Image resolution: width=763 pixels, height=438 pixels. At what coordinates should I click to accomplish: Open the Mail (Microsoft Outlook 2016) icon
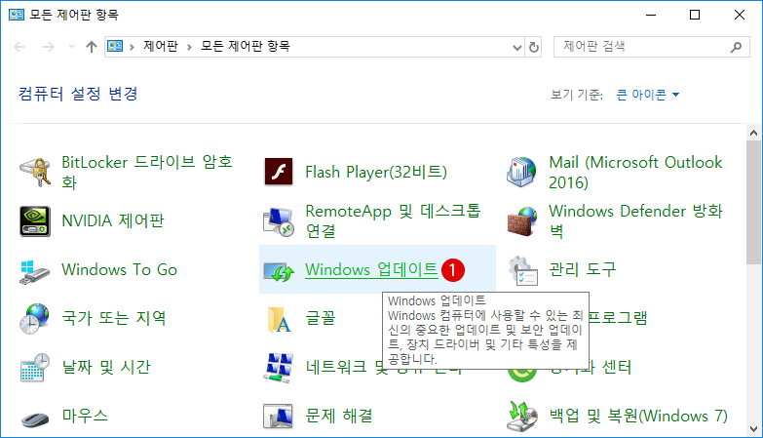[521, 172]
